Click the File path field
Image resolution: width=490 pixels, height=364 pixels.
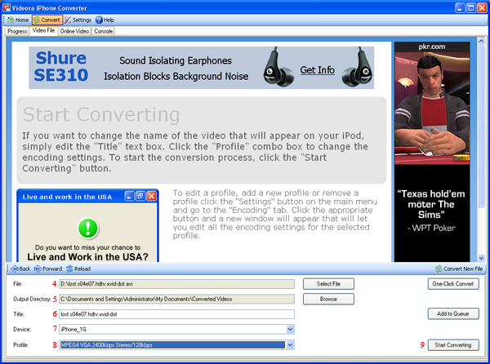coord(177,284)
